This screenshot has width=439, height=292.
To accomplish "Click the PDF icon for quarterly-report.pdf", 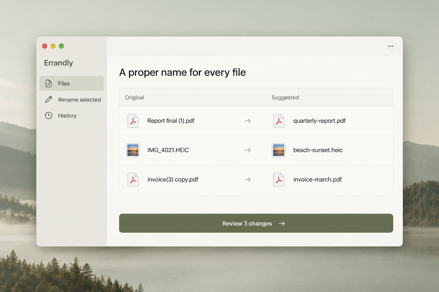I will pyautogui.click(x=279, y=121).
